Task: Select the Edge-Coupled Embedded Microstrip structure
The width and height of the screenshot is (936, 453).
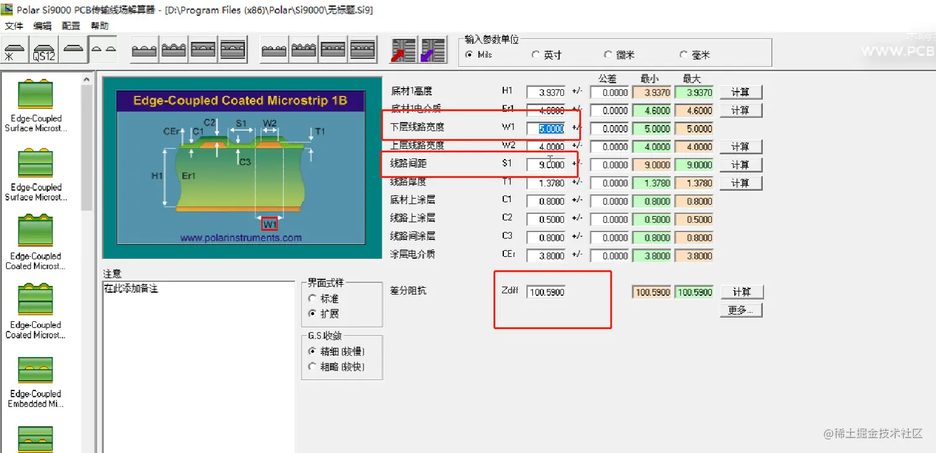Action: coord(36,382)
